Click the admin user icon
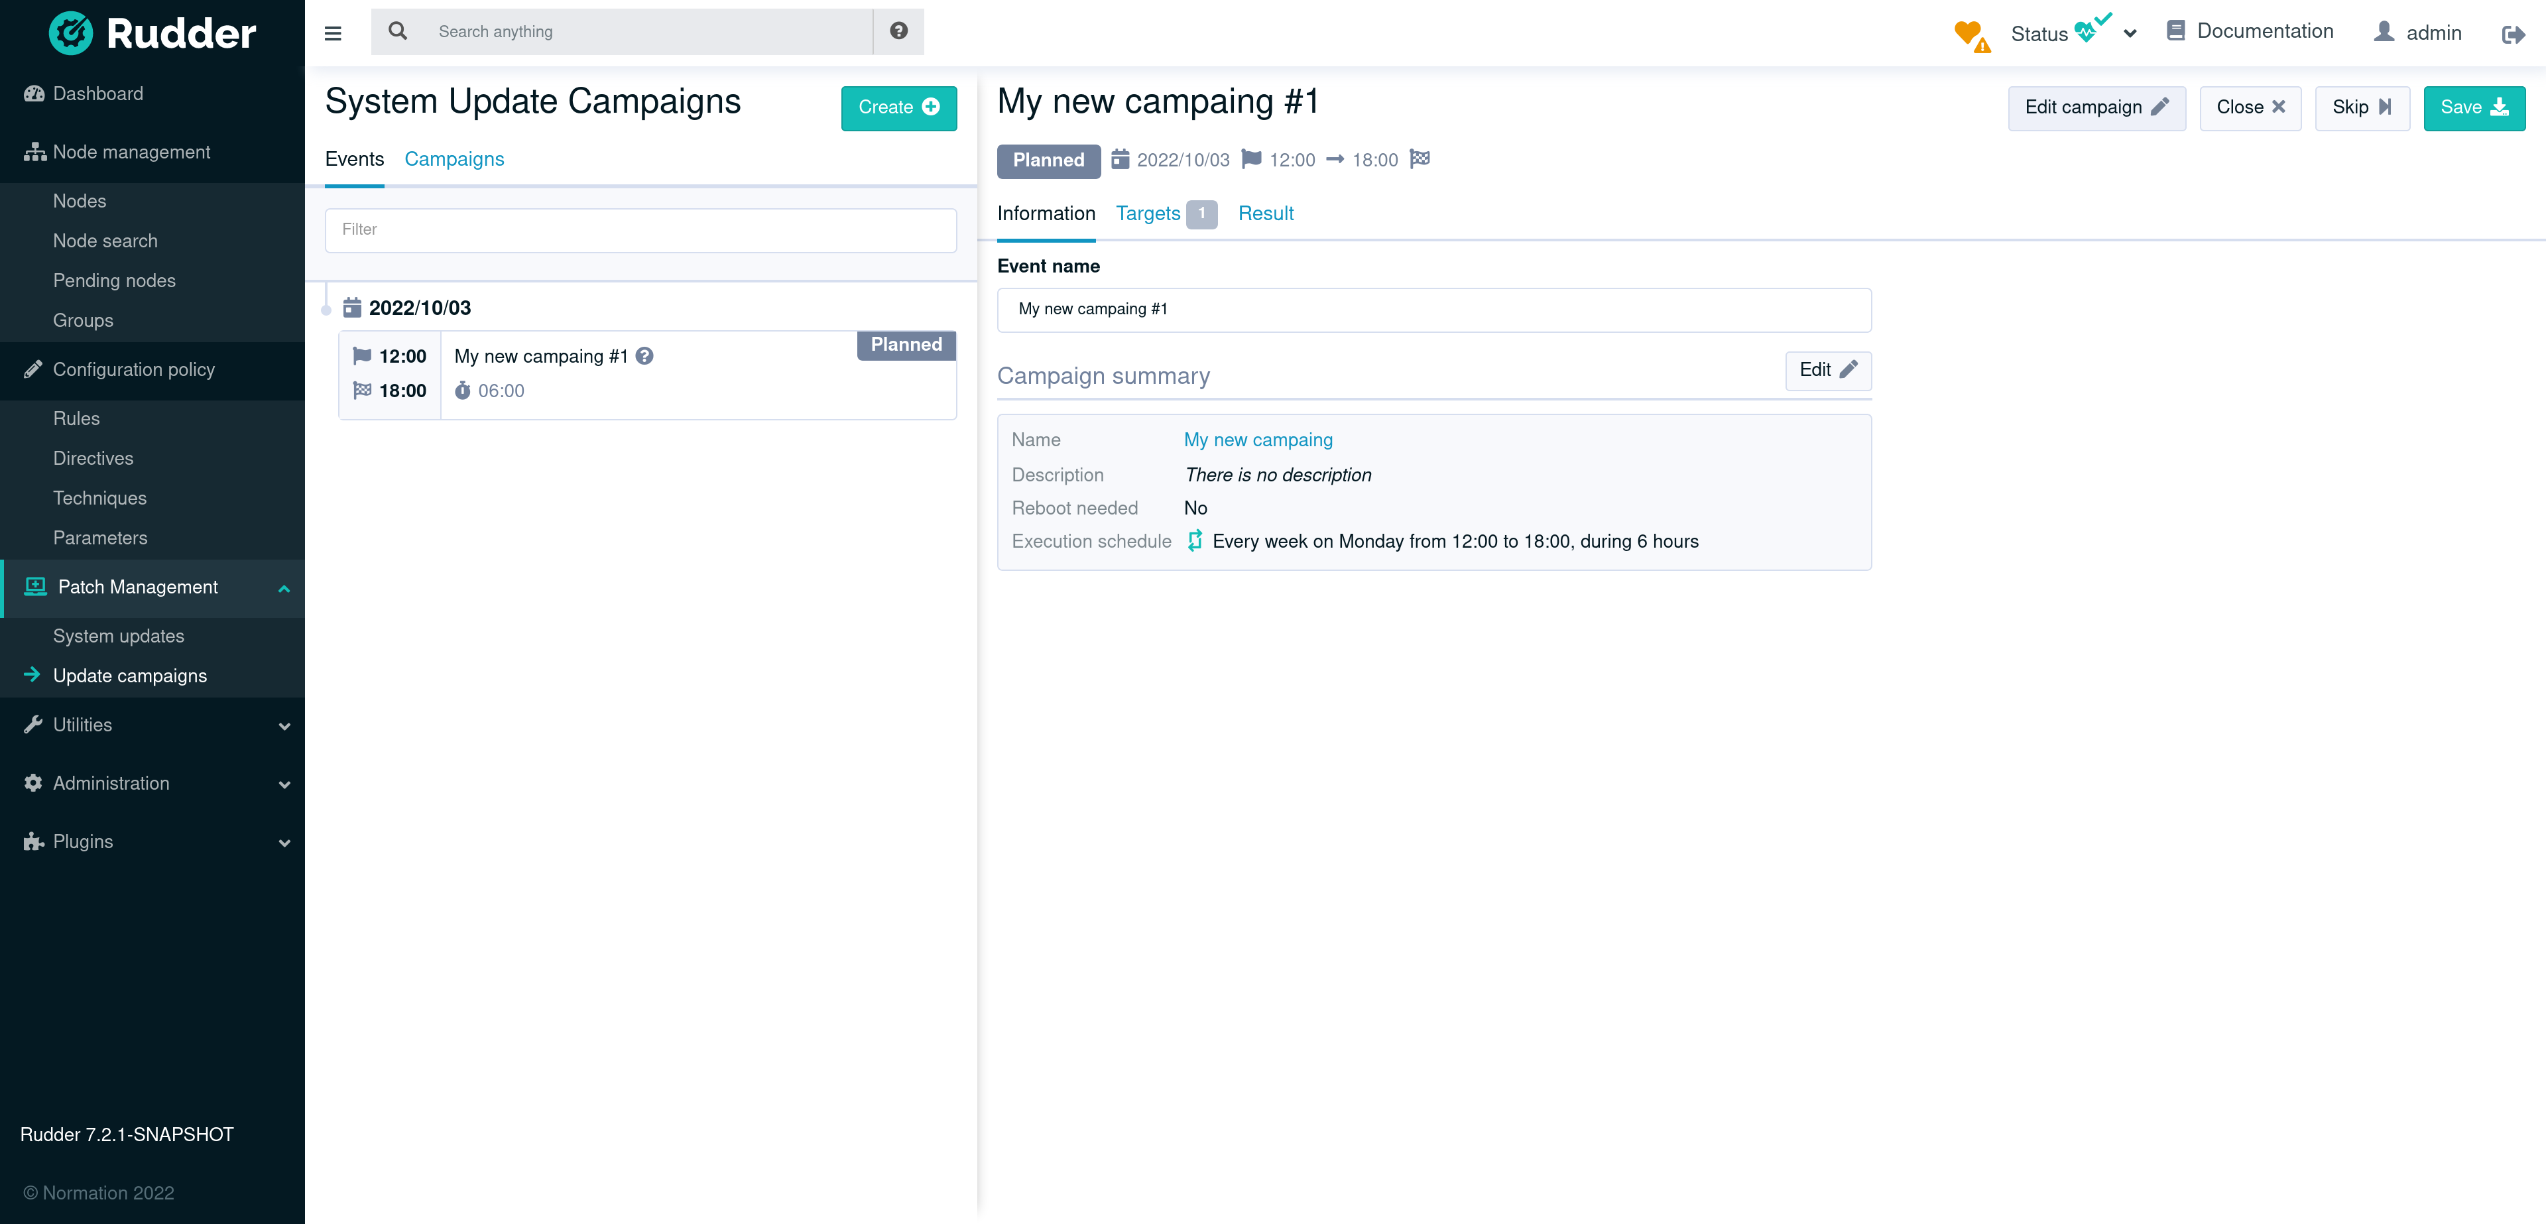The image size is (2546, 1224). (x=2384, y=32)
